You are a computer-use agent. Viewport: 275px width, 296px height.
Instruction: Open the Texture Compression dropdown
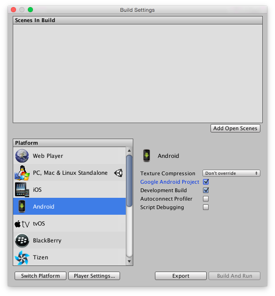tap(231, 173)
